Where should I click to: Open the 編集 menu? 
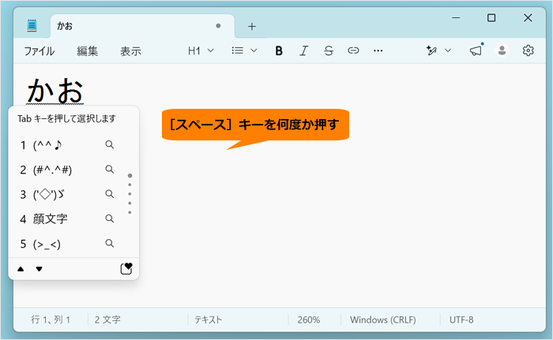(87, 51)
